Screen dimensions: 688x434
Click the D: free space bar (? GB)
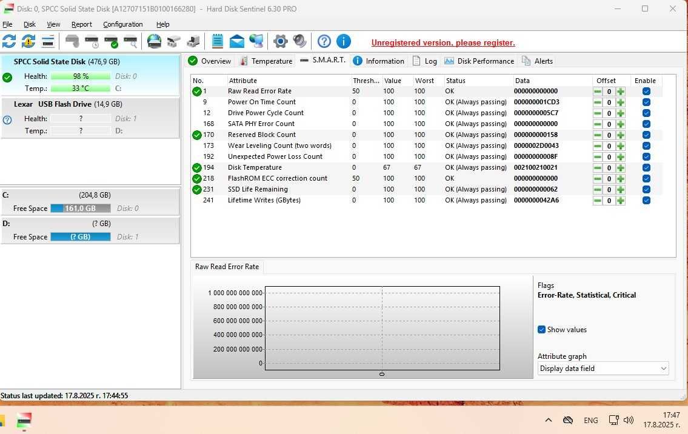pyautogui.click(x=80, y=237)
